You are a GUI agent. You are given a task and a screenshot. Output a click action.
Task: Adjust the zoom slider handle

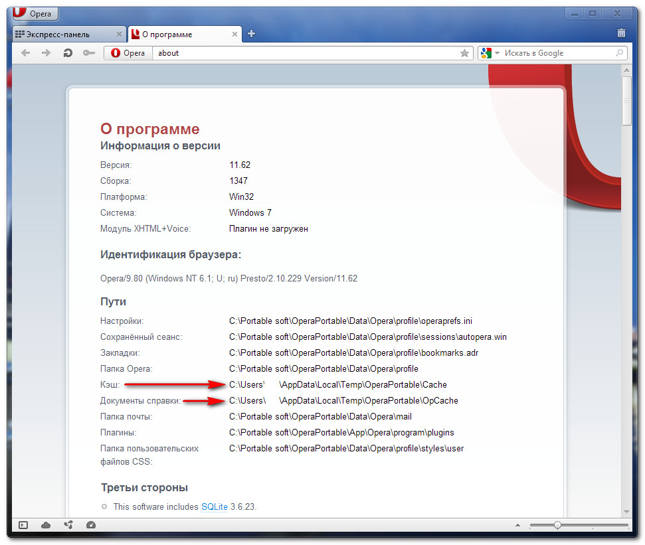pos(557,525)
